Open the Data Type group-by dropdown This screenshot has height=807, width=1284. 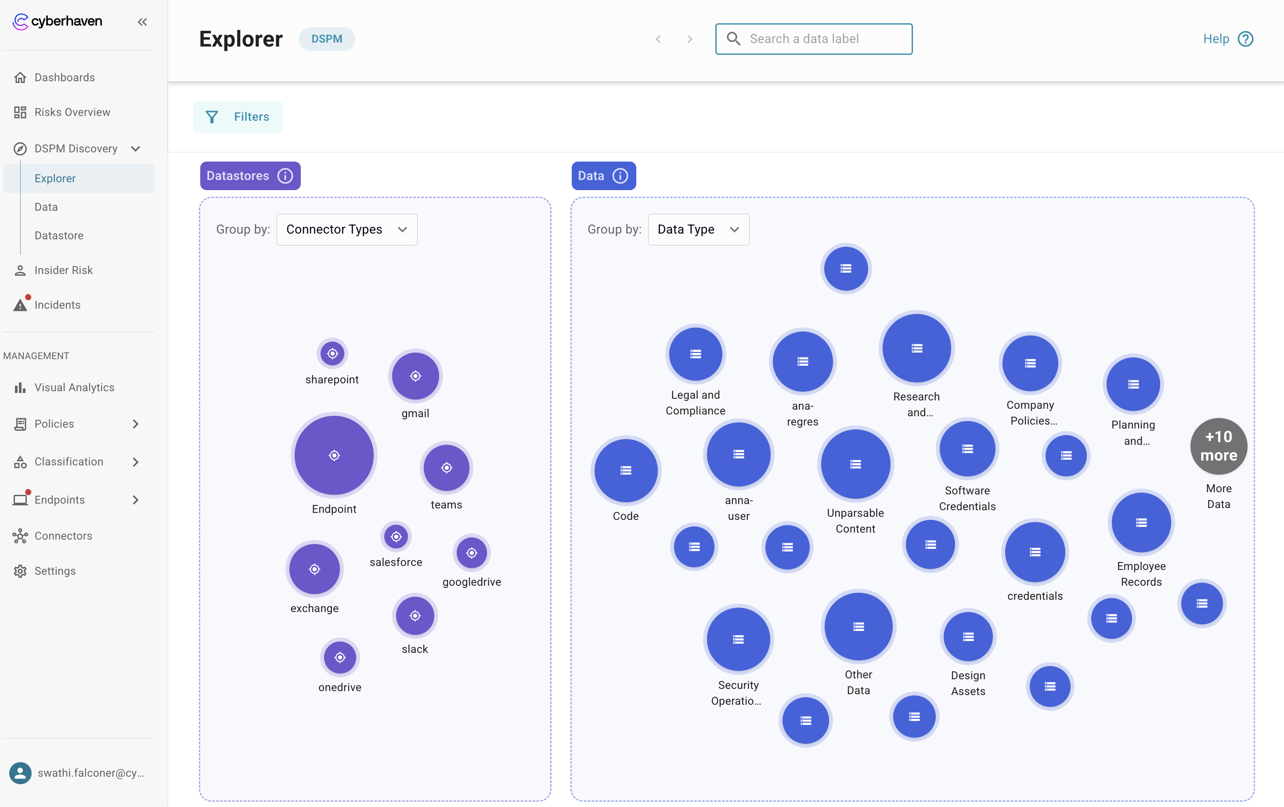click(x=698, y=229)
